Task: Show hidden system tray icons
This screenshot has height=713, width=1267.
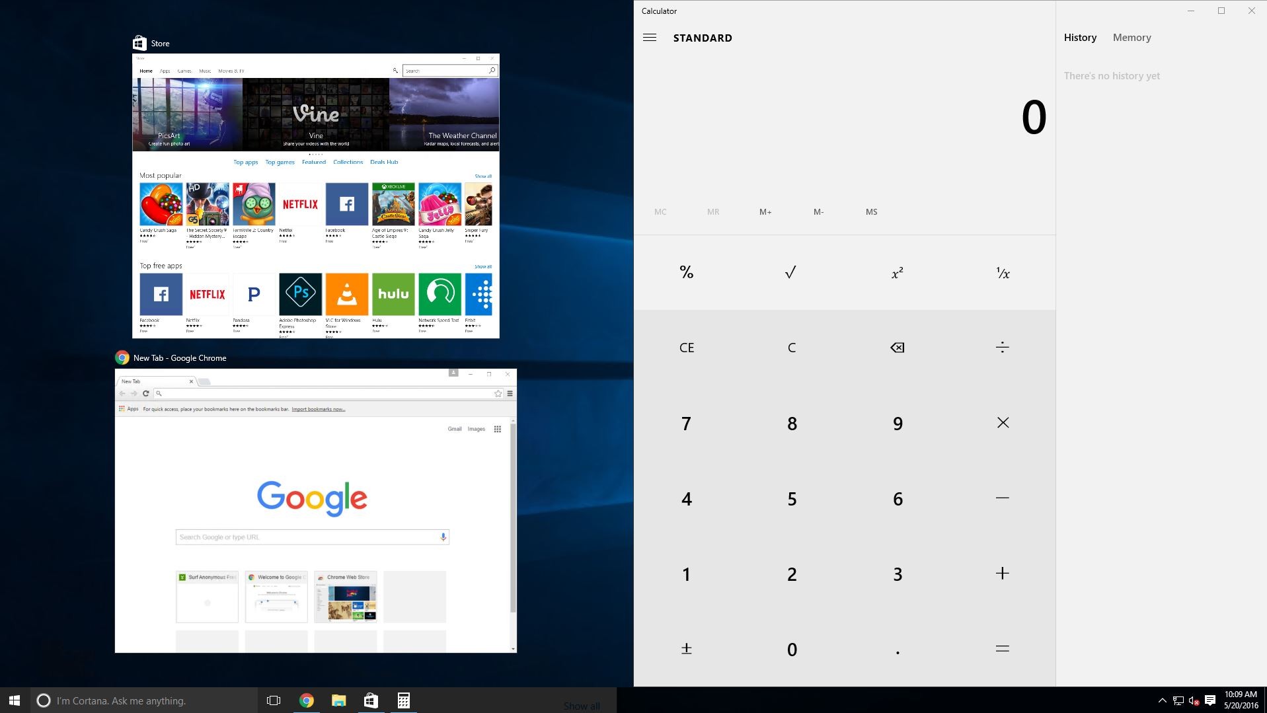Action: 1162,700
